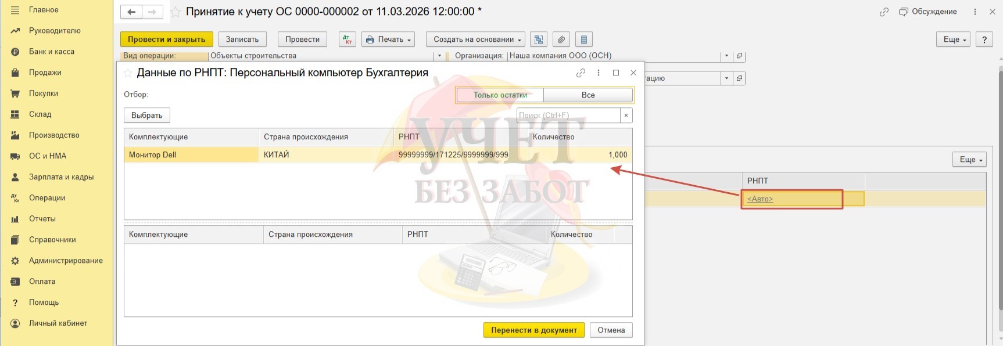Open ОС и НМА section in sidebar
The height and width of the screenshot is (346, 1003).
pos(48,156)
